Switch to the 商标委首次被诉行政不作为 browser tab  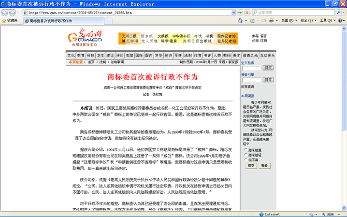pos(47,21)
